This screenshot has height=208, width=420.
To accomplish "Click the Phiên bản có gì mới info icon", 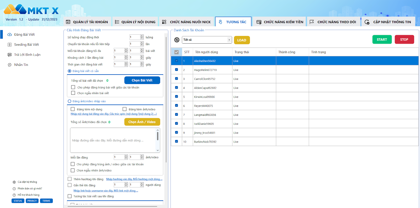I will [x=14, y=189].
